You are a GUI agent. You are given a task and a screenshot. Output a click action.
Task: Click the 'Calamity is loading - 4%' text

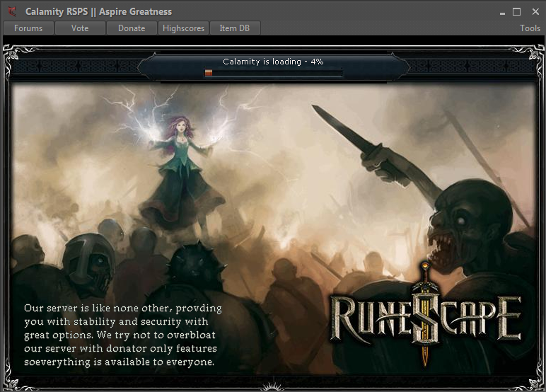point(273,62)
